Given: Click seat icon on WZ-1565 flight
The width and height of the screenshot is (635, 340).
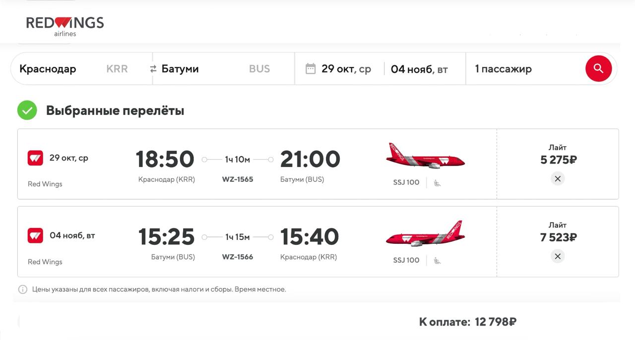Looking at the screenshot, I should (437, 183).
